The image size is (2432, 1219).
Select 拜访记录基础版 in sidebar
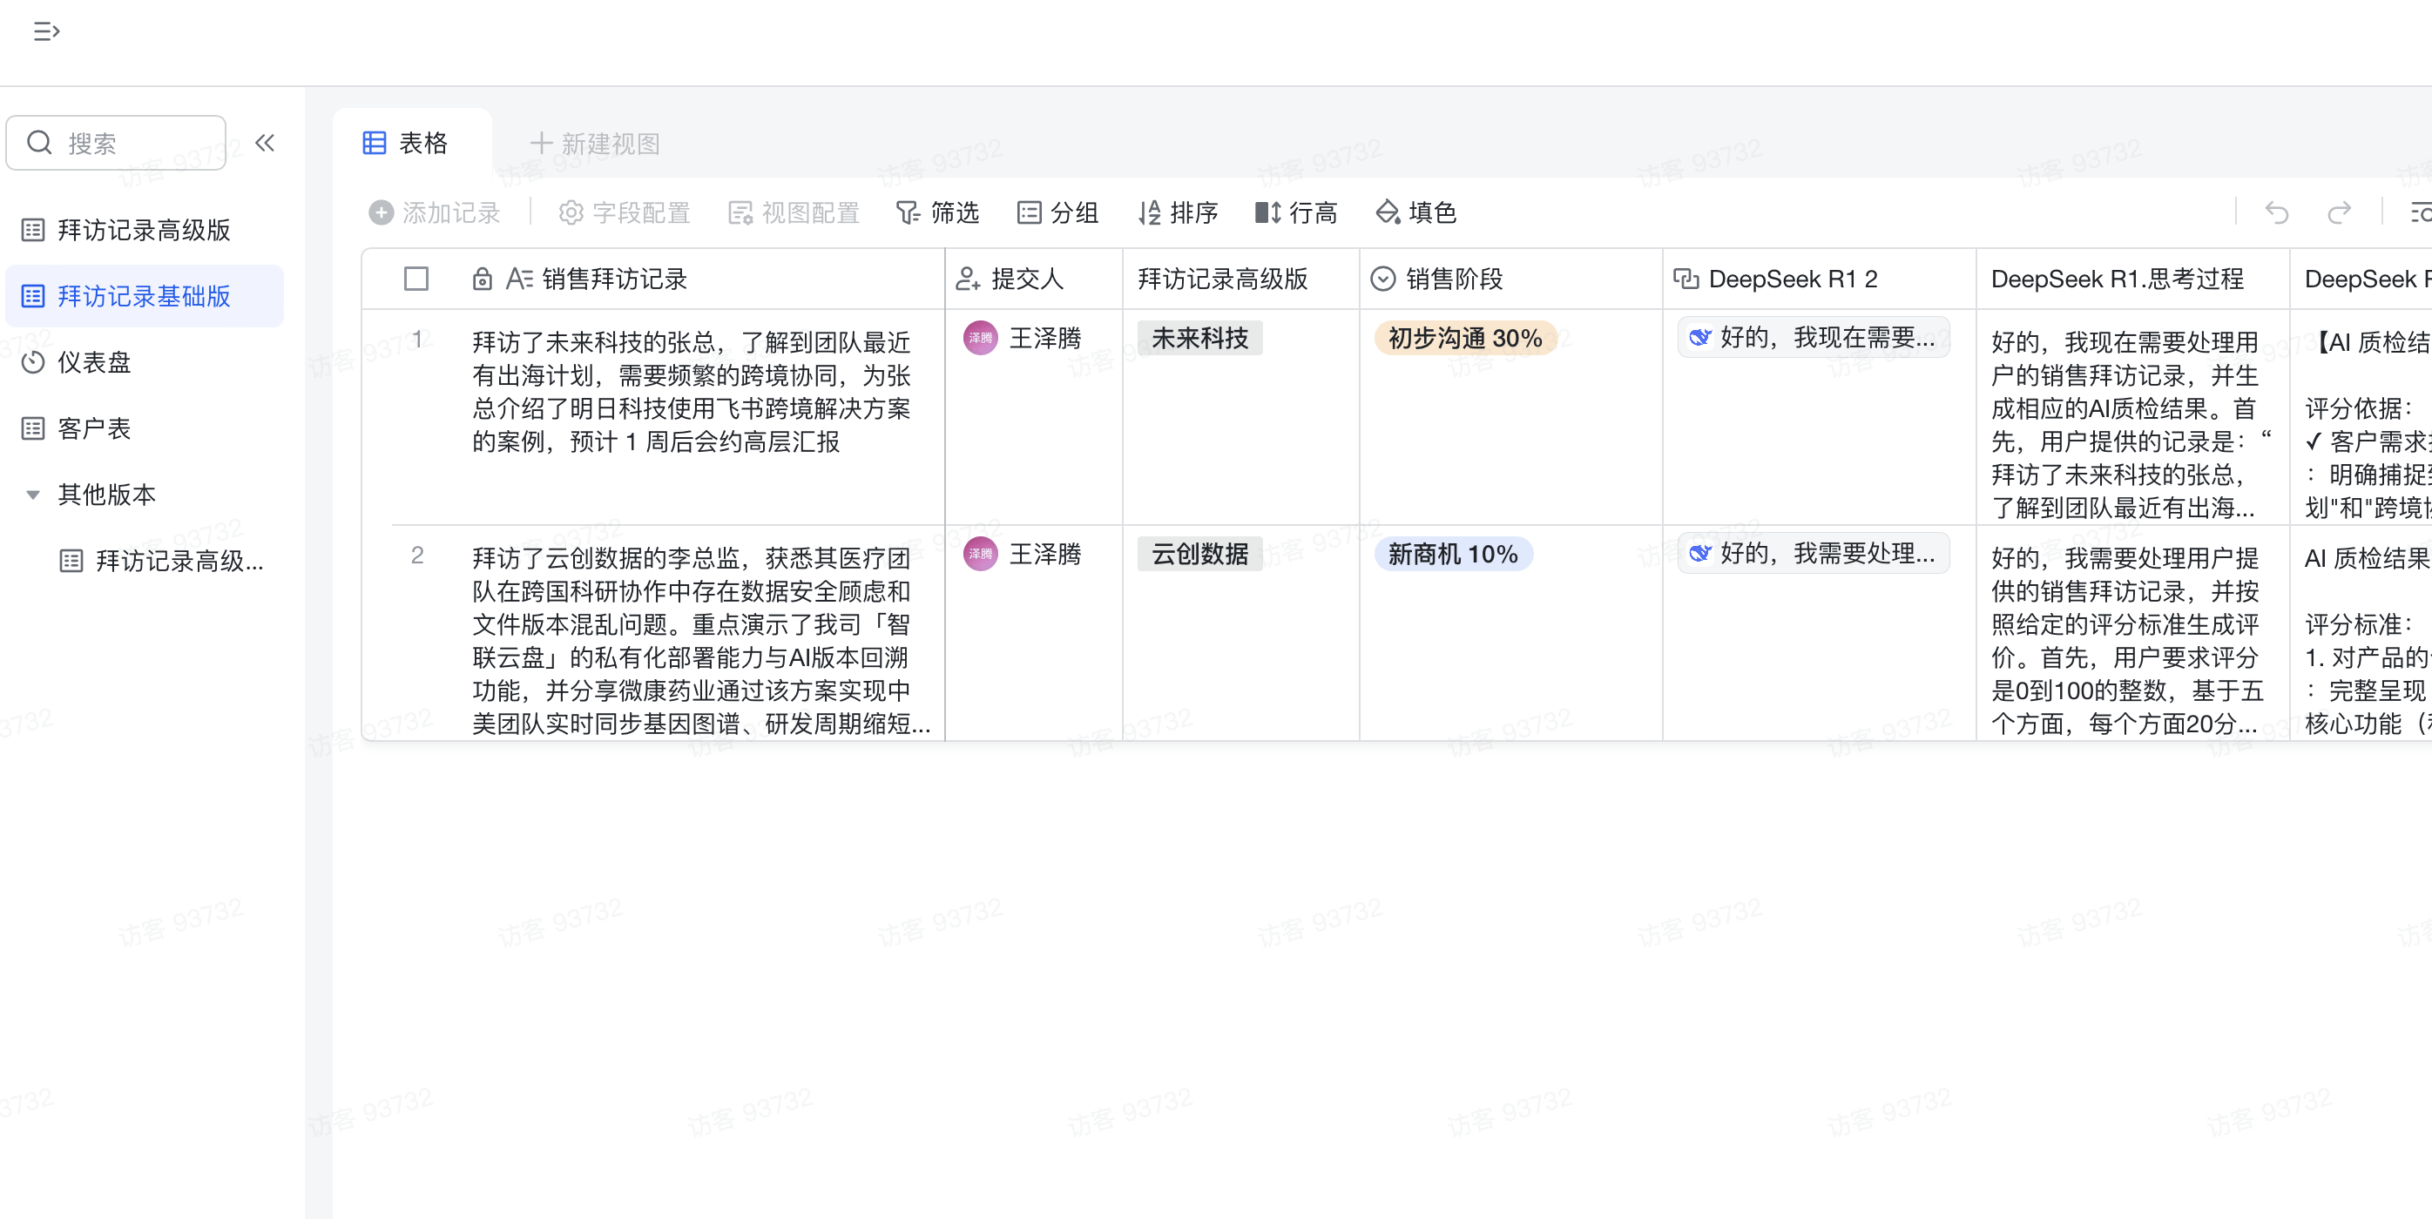click(144, 296)
